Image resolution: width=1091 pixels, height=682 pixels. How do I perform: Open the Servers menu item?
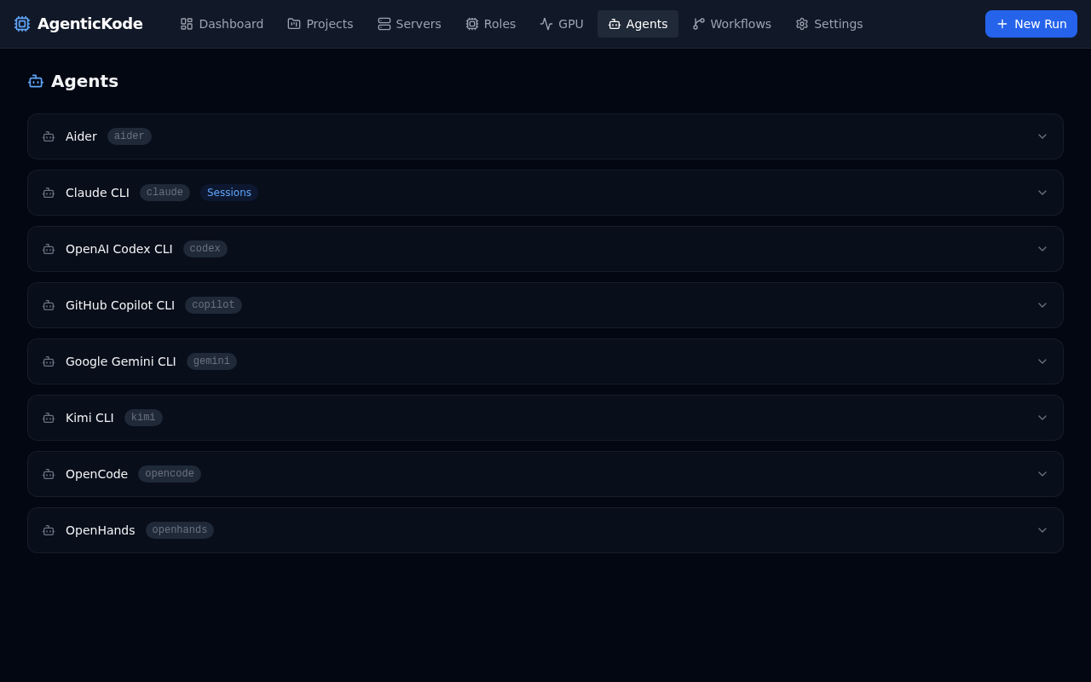click(x=409, y=24)
